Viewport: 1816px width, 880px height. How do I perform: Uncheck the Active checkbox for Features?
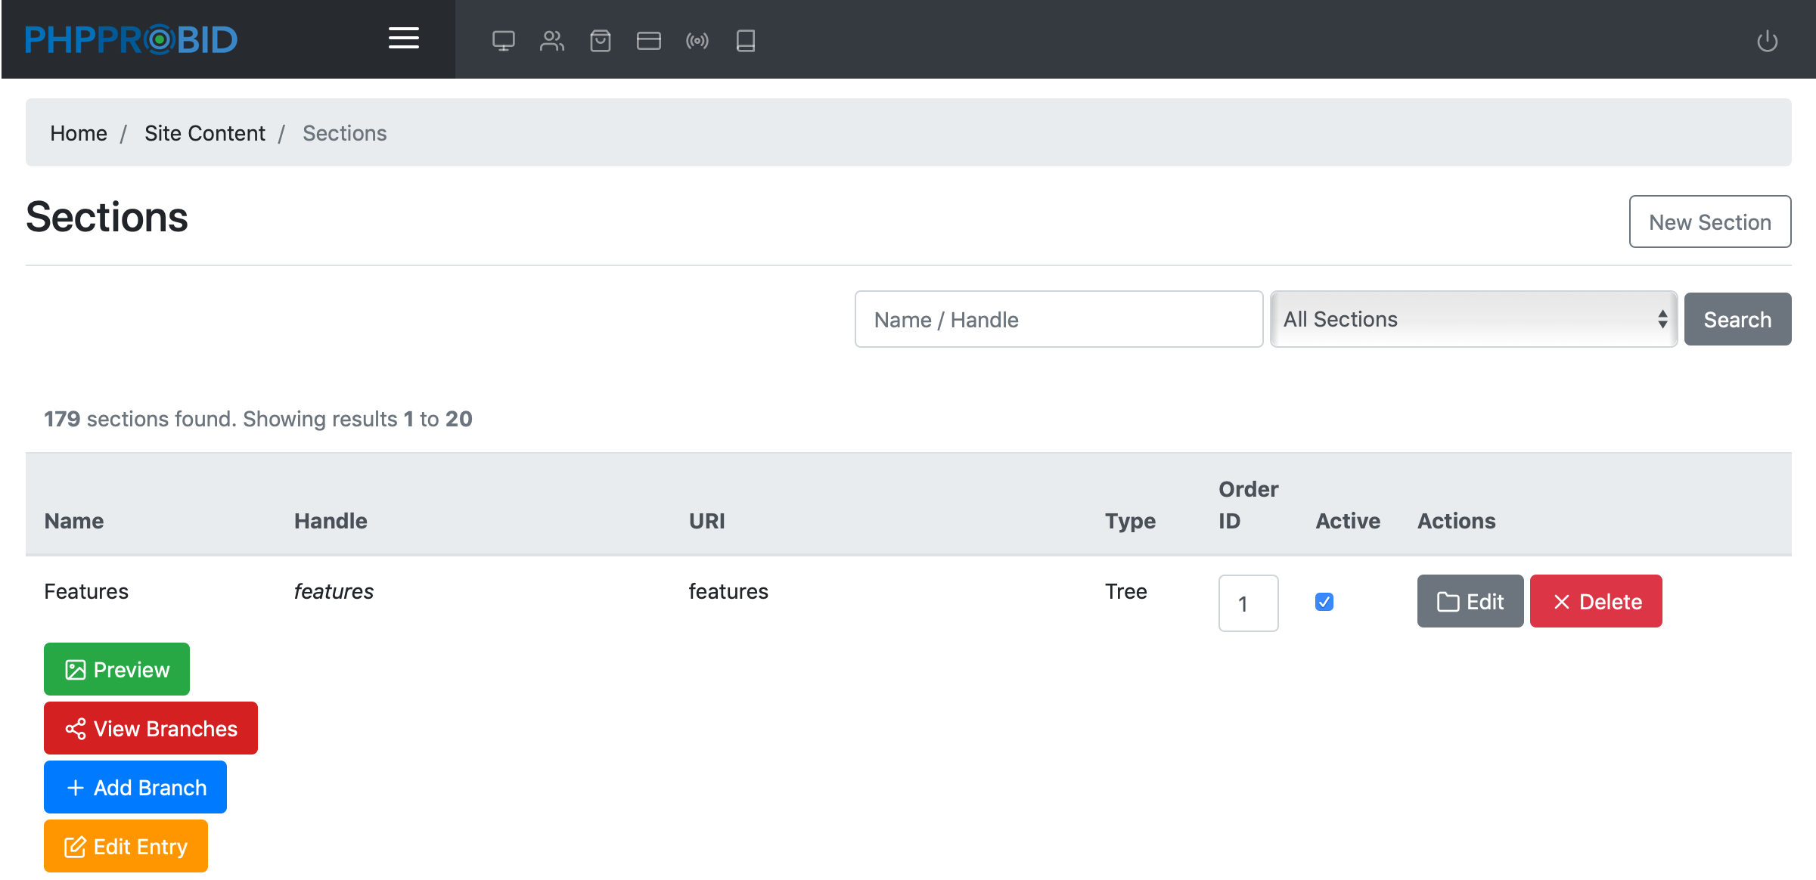pos(1324,602)
